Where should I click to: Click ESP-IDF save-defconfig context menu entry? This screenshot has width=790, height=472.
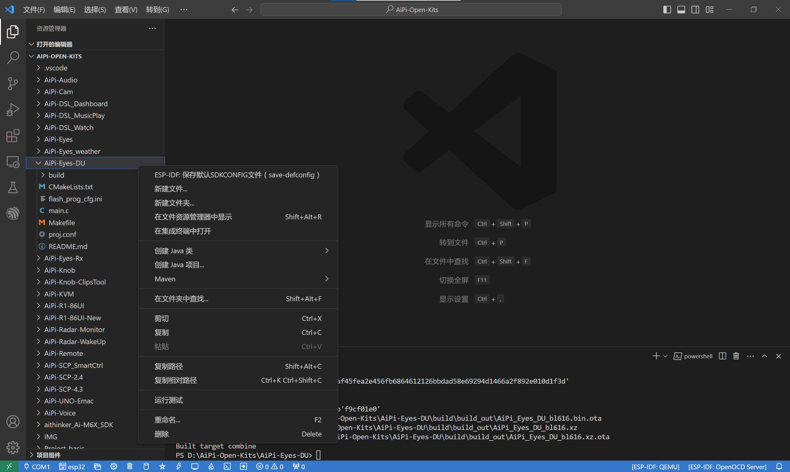(x=238, y=175)
